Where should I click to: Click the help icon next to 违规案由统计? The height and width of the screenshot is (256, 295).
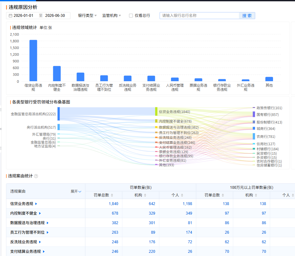pyautogui.click(x=36, y=176)
